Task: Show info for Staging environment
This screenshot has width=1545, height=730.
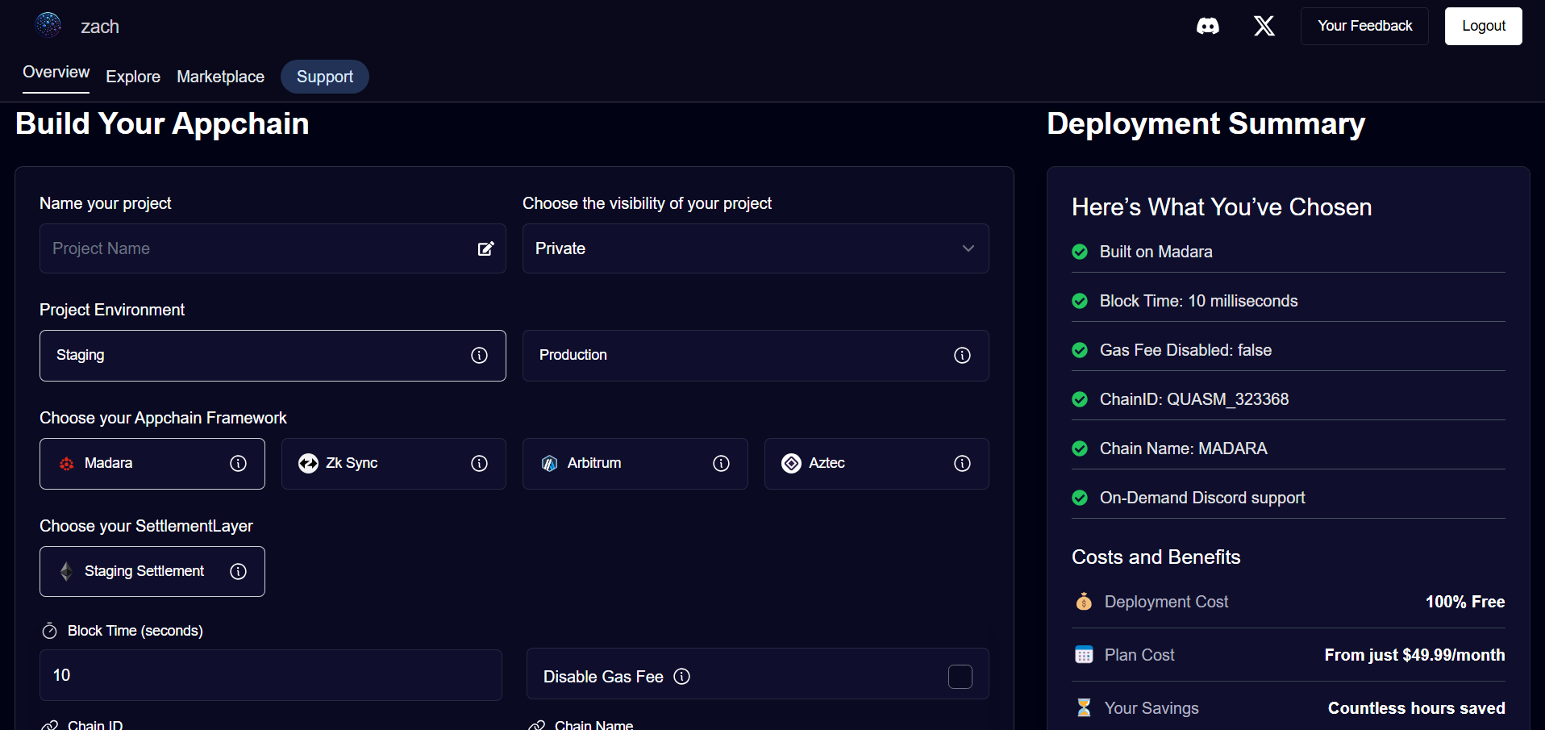Action: click(479, 356)
